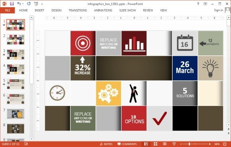Image resolution: width=231 pixels, height=147 pixels.
Task: Go to previous slide double-arrow button
Action: coord(229,129)
